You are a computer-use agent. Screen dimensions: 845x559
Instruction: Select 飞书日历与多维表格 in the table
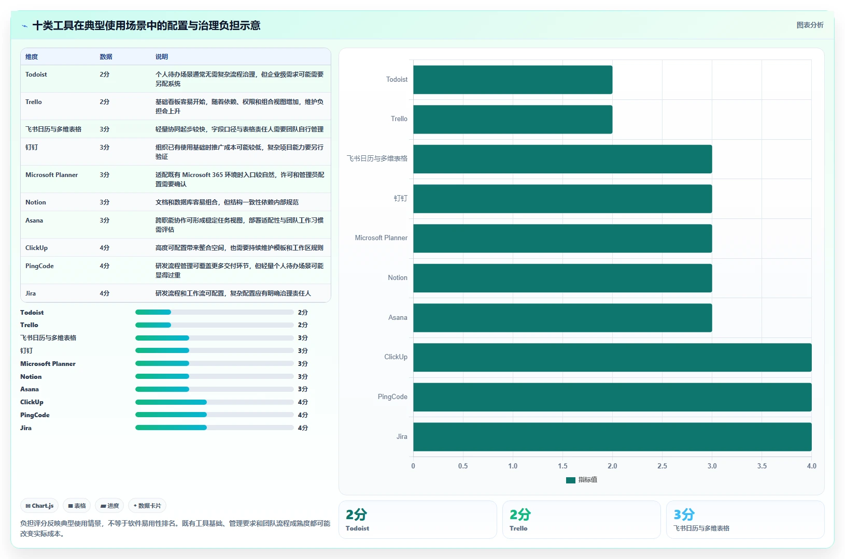pos(53,129)
